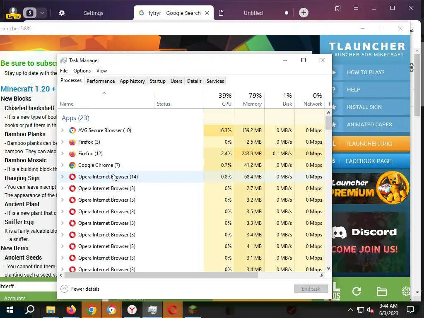Switch to App history tab

click(x=132, y=81)
